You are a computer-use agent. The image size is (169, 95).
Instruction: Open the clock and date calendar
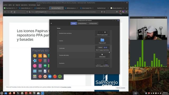click(x=165, y=93)
